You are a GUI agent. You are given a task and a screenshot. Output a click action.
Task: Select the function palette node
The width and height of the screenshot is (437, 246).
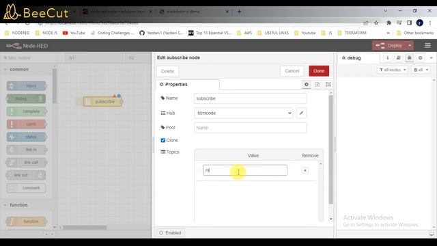coord(26,221)
